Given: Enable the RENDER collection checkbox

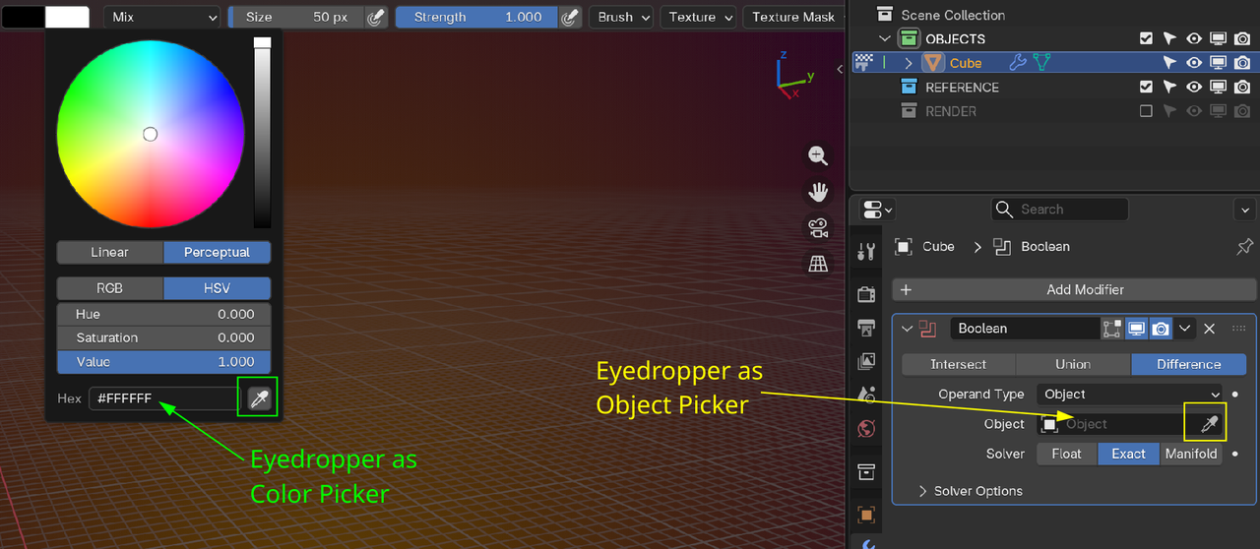Looking at the screenshot, I should [1146, 111].
